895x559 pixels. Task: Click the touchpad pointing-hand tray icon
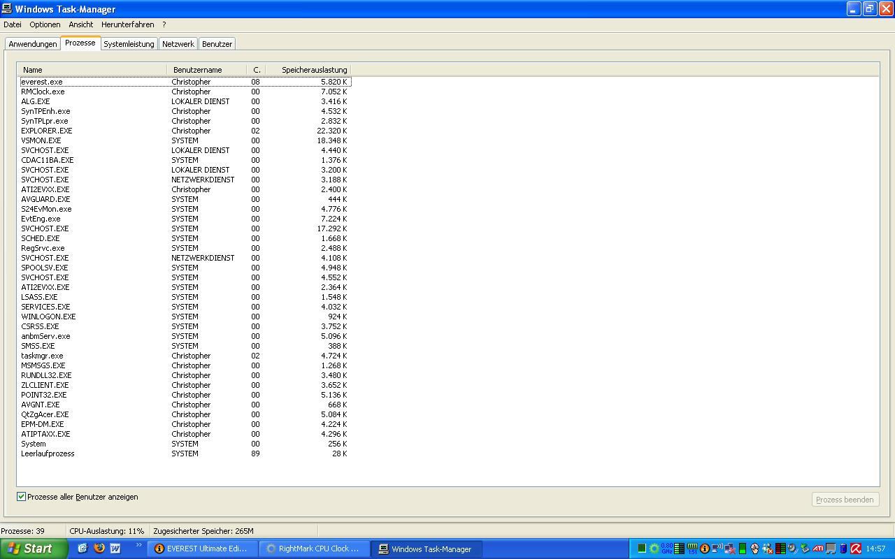[x=754, y=549]
